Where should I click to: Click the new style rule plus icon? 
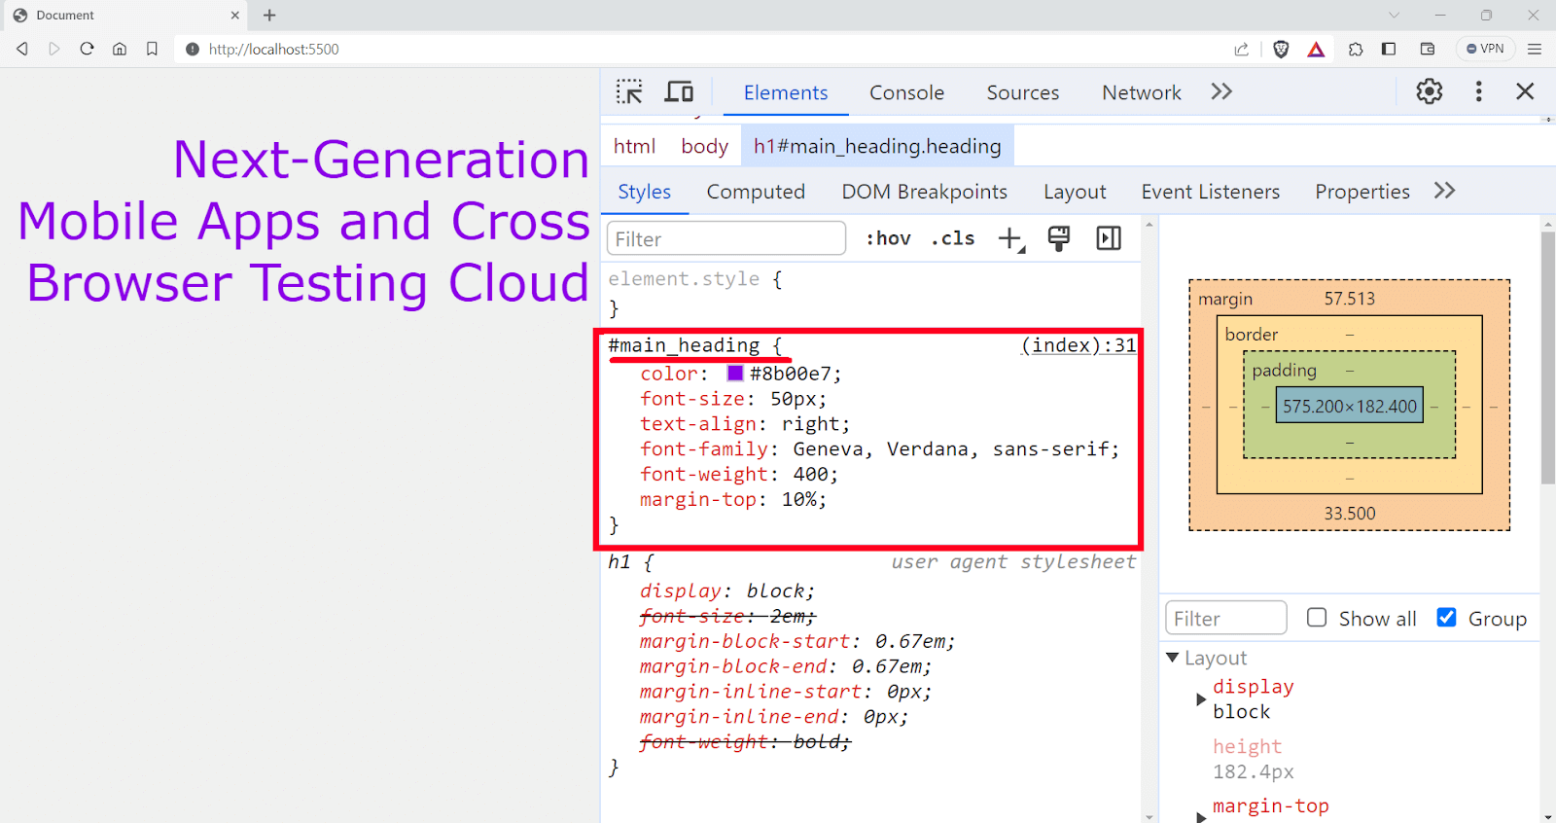point(1011,239)
